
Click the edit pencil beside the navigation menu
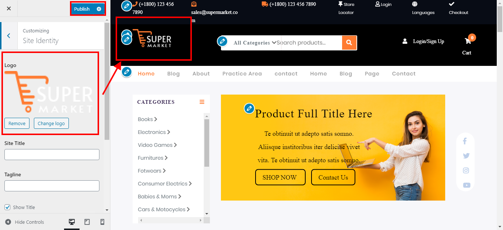(x=127, y=72)
